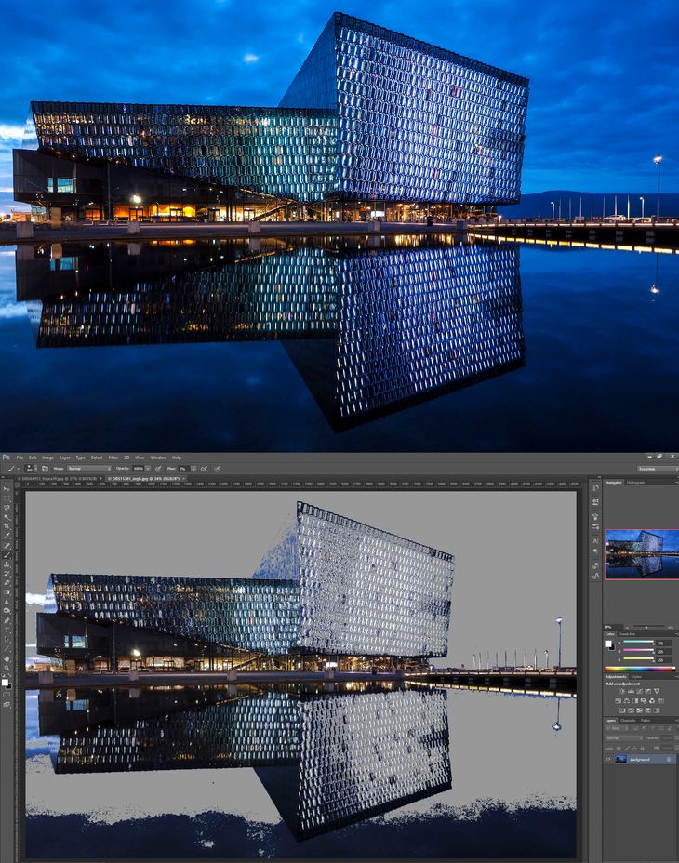Screen dimensions: 679x863
Task: Switch to the Histogram tab
Action: 635,482
